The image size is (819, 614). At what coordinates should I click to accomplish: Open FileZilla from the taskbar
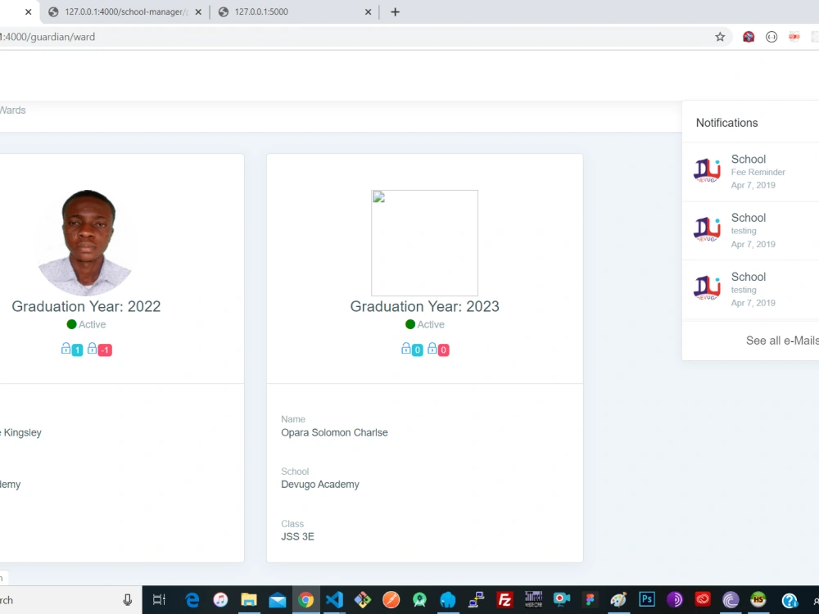[x=505, y=600]
